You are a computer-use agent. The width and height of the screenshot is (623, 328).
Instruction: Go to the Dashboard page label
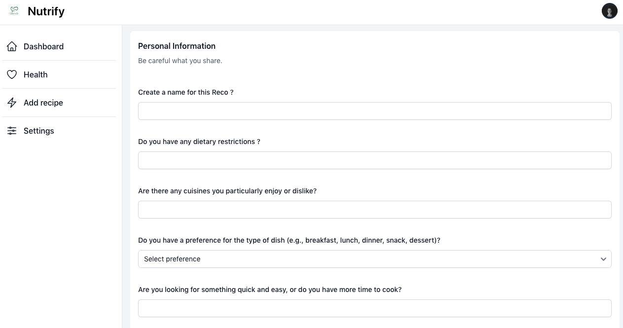click(43, 46)
